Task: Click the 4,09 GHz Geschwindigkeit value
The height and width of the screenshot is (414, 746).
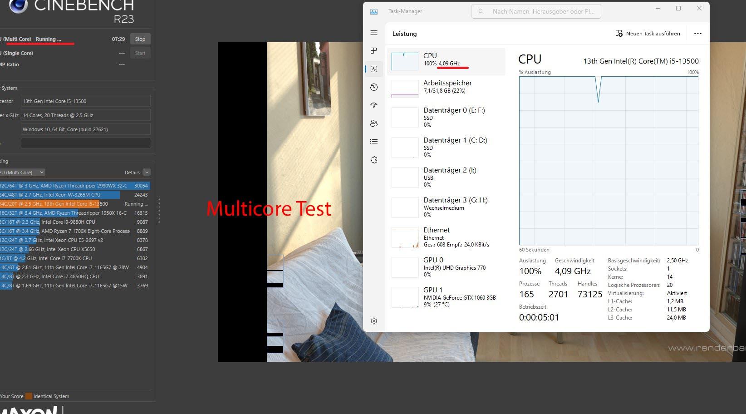Action: 573,271
